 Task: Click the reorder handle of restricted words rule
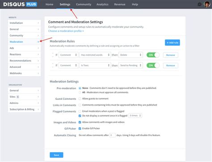tap(53, 55)
